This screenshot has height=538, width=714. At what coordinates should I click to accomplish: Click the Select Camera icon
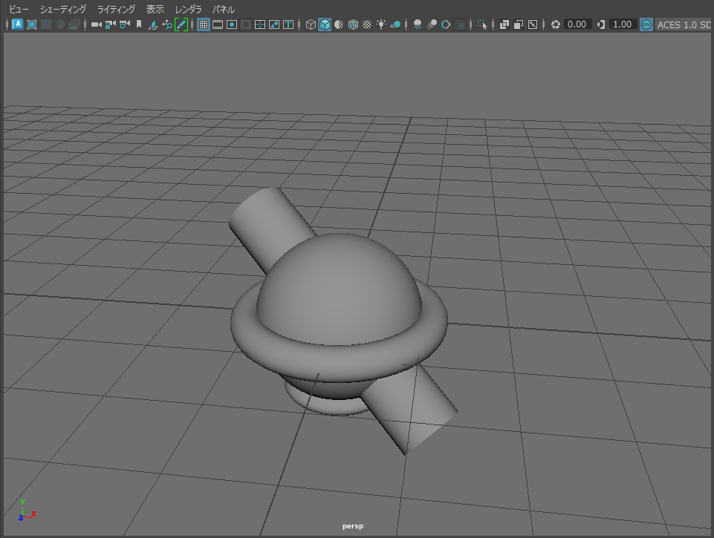pyautogui.click(x=96, y=24)
